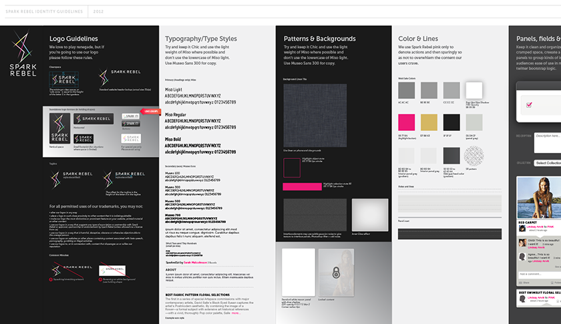Click the white special-use Spark Rebel logo
561x324 pixels.
131,138
